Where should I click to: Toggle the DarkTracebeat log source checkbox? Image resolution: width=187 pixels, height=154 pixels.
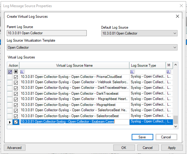pos(16,94)
